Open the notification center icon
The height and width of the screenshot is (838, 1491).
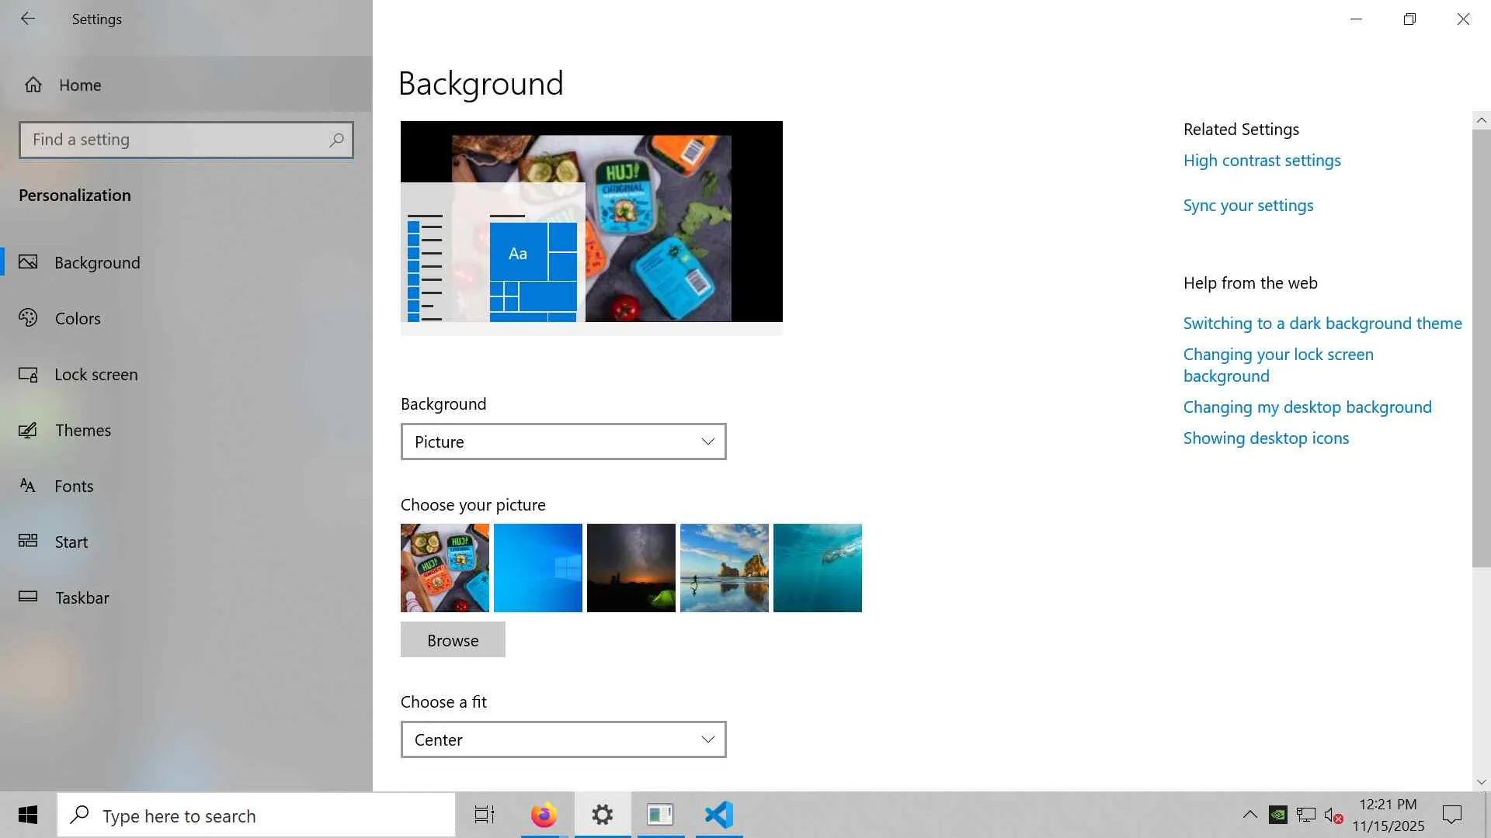(1451, 815)
